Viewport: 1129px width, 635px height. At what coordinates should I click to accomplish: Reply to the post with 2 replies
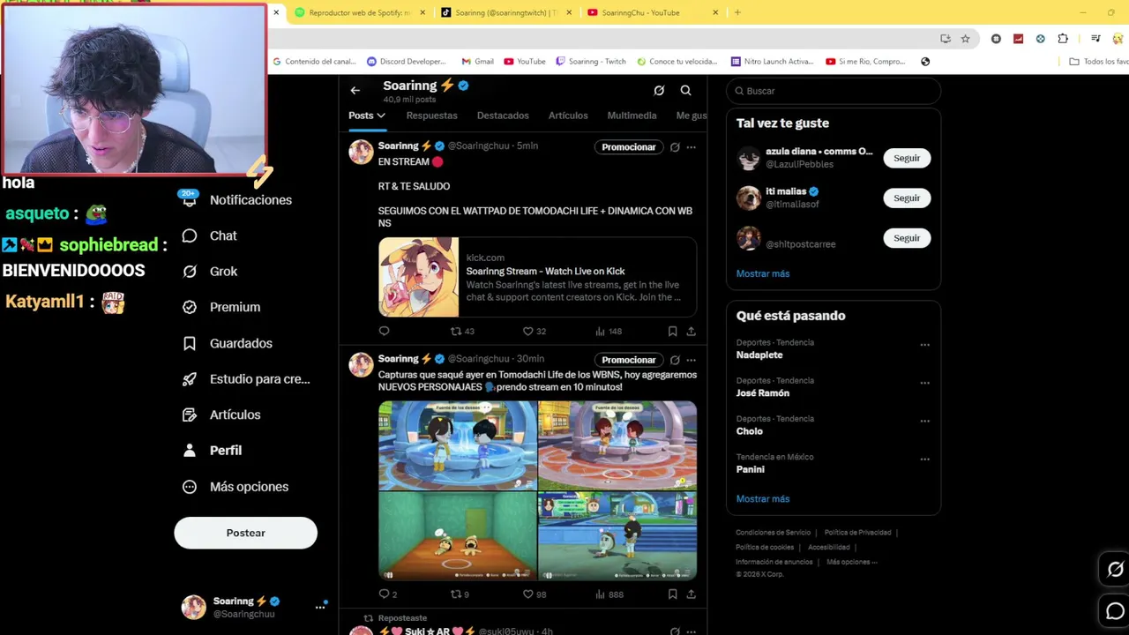(388, 594)
